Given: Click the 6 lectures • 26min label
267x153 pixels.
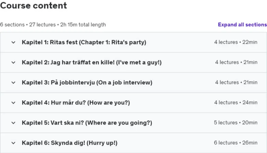Looking at the screenshot, I should click(x=236, y=143).
